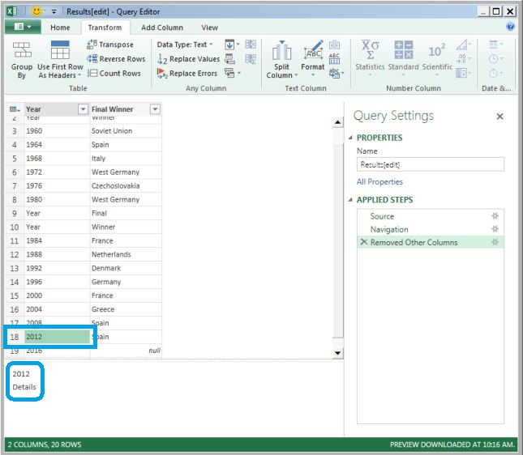Collapse the PROPERTIES section
Image resolution: width=523 pixels, height=455 pixels.
click(351, 138)
